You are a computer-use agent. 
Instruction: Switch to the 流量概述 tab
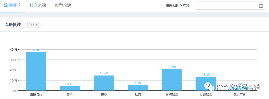[12, 6]
